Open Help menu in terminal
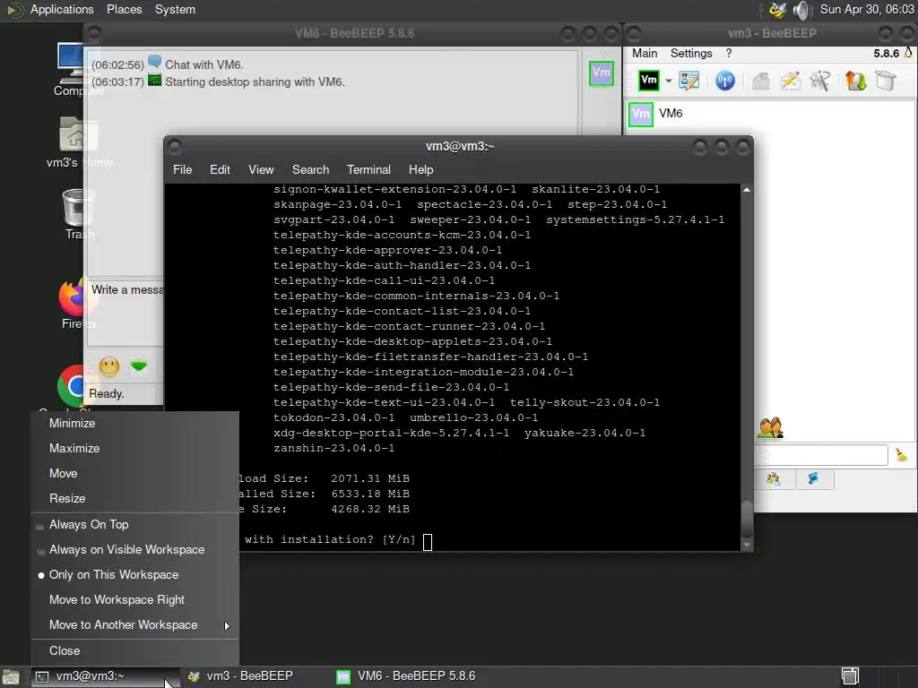Viewport: 918px width, 688px height. 420,169
